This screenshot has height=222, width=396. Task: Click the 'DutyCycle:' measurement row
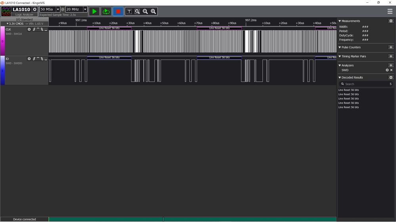tap(354, 35)
